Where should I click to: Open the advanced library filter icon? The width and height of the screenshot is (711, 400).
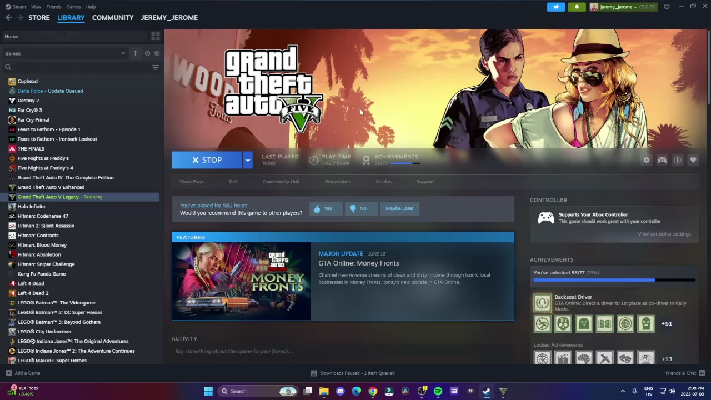tap(156, 67)
